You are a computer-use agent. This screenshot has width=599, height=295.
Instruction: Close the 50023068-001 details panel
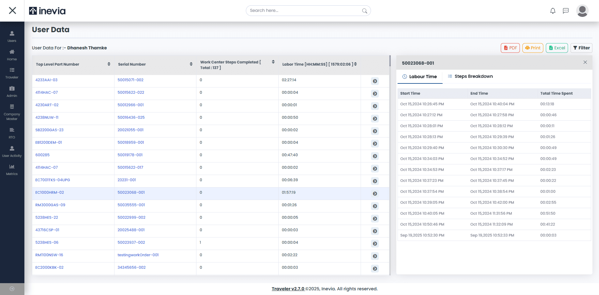tap(585, 62)
